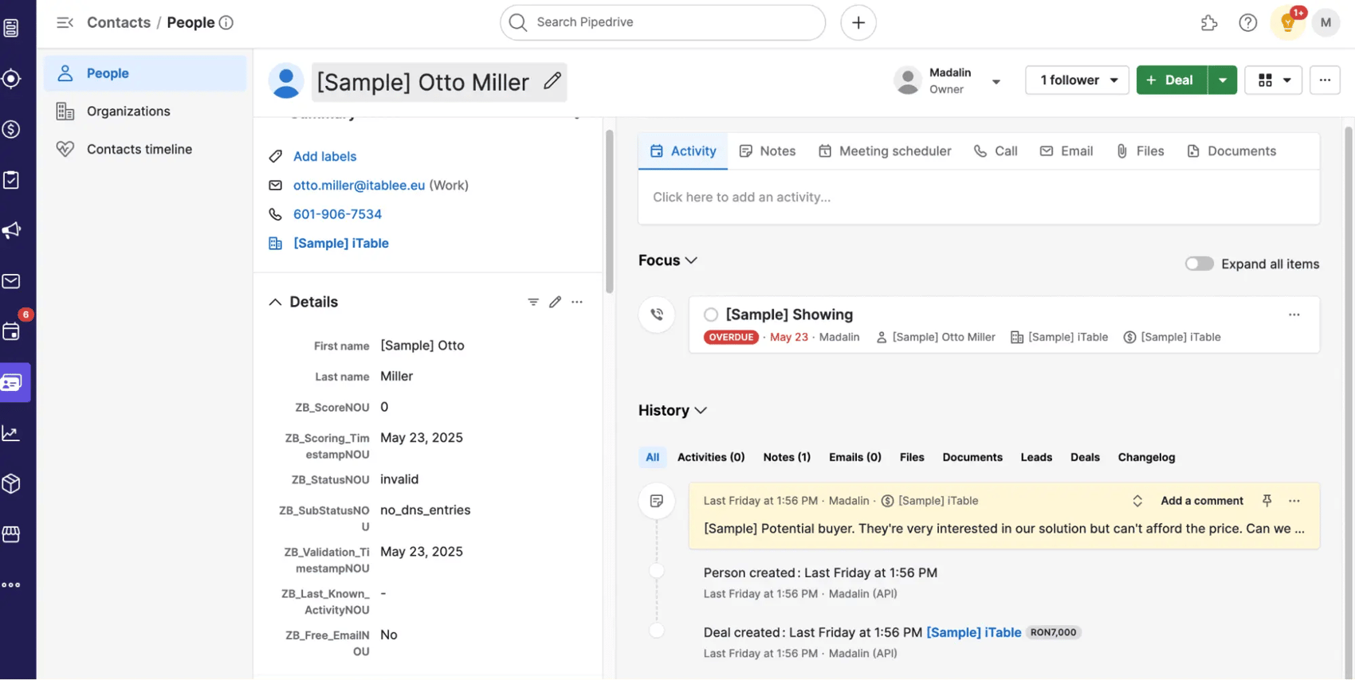Expand the green Deal button dropdown arrow

click(1222, 80)
